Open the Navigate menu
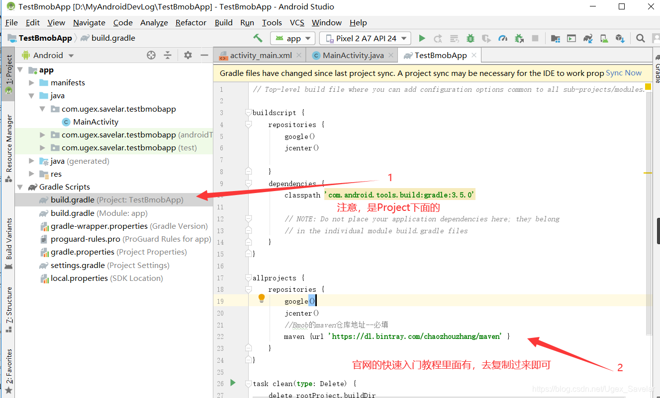Screen dimensions: 660x398 pyautogui.click(x=89, y=22)
